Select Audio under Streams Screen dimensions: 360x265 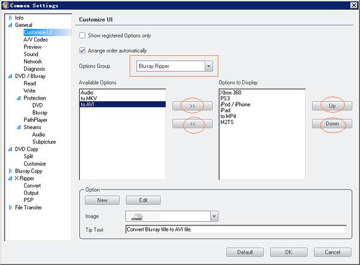[x=38, y=134]
